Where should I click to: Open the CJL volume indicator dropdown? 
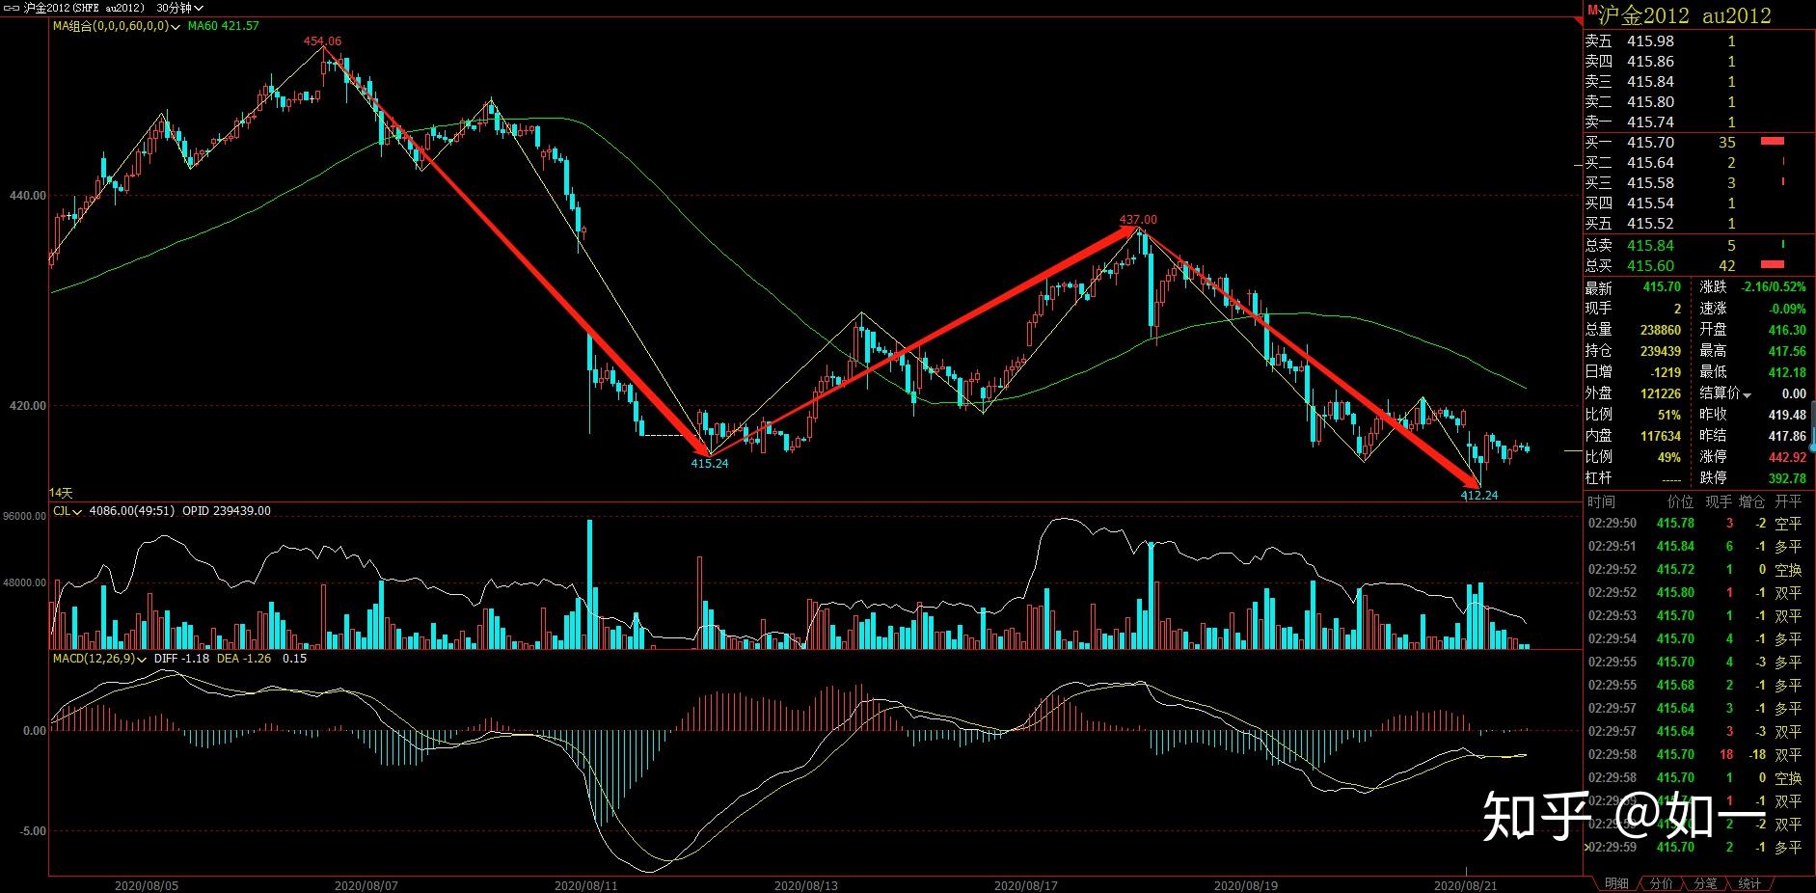tap(77, 512)
